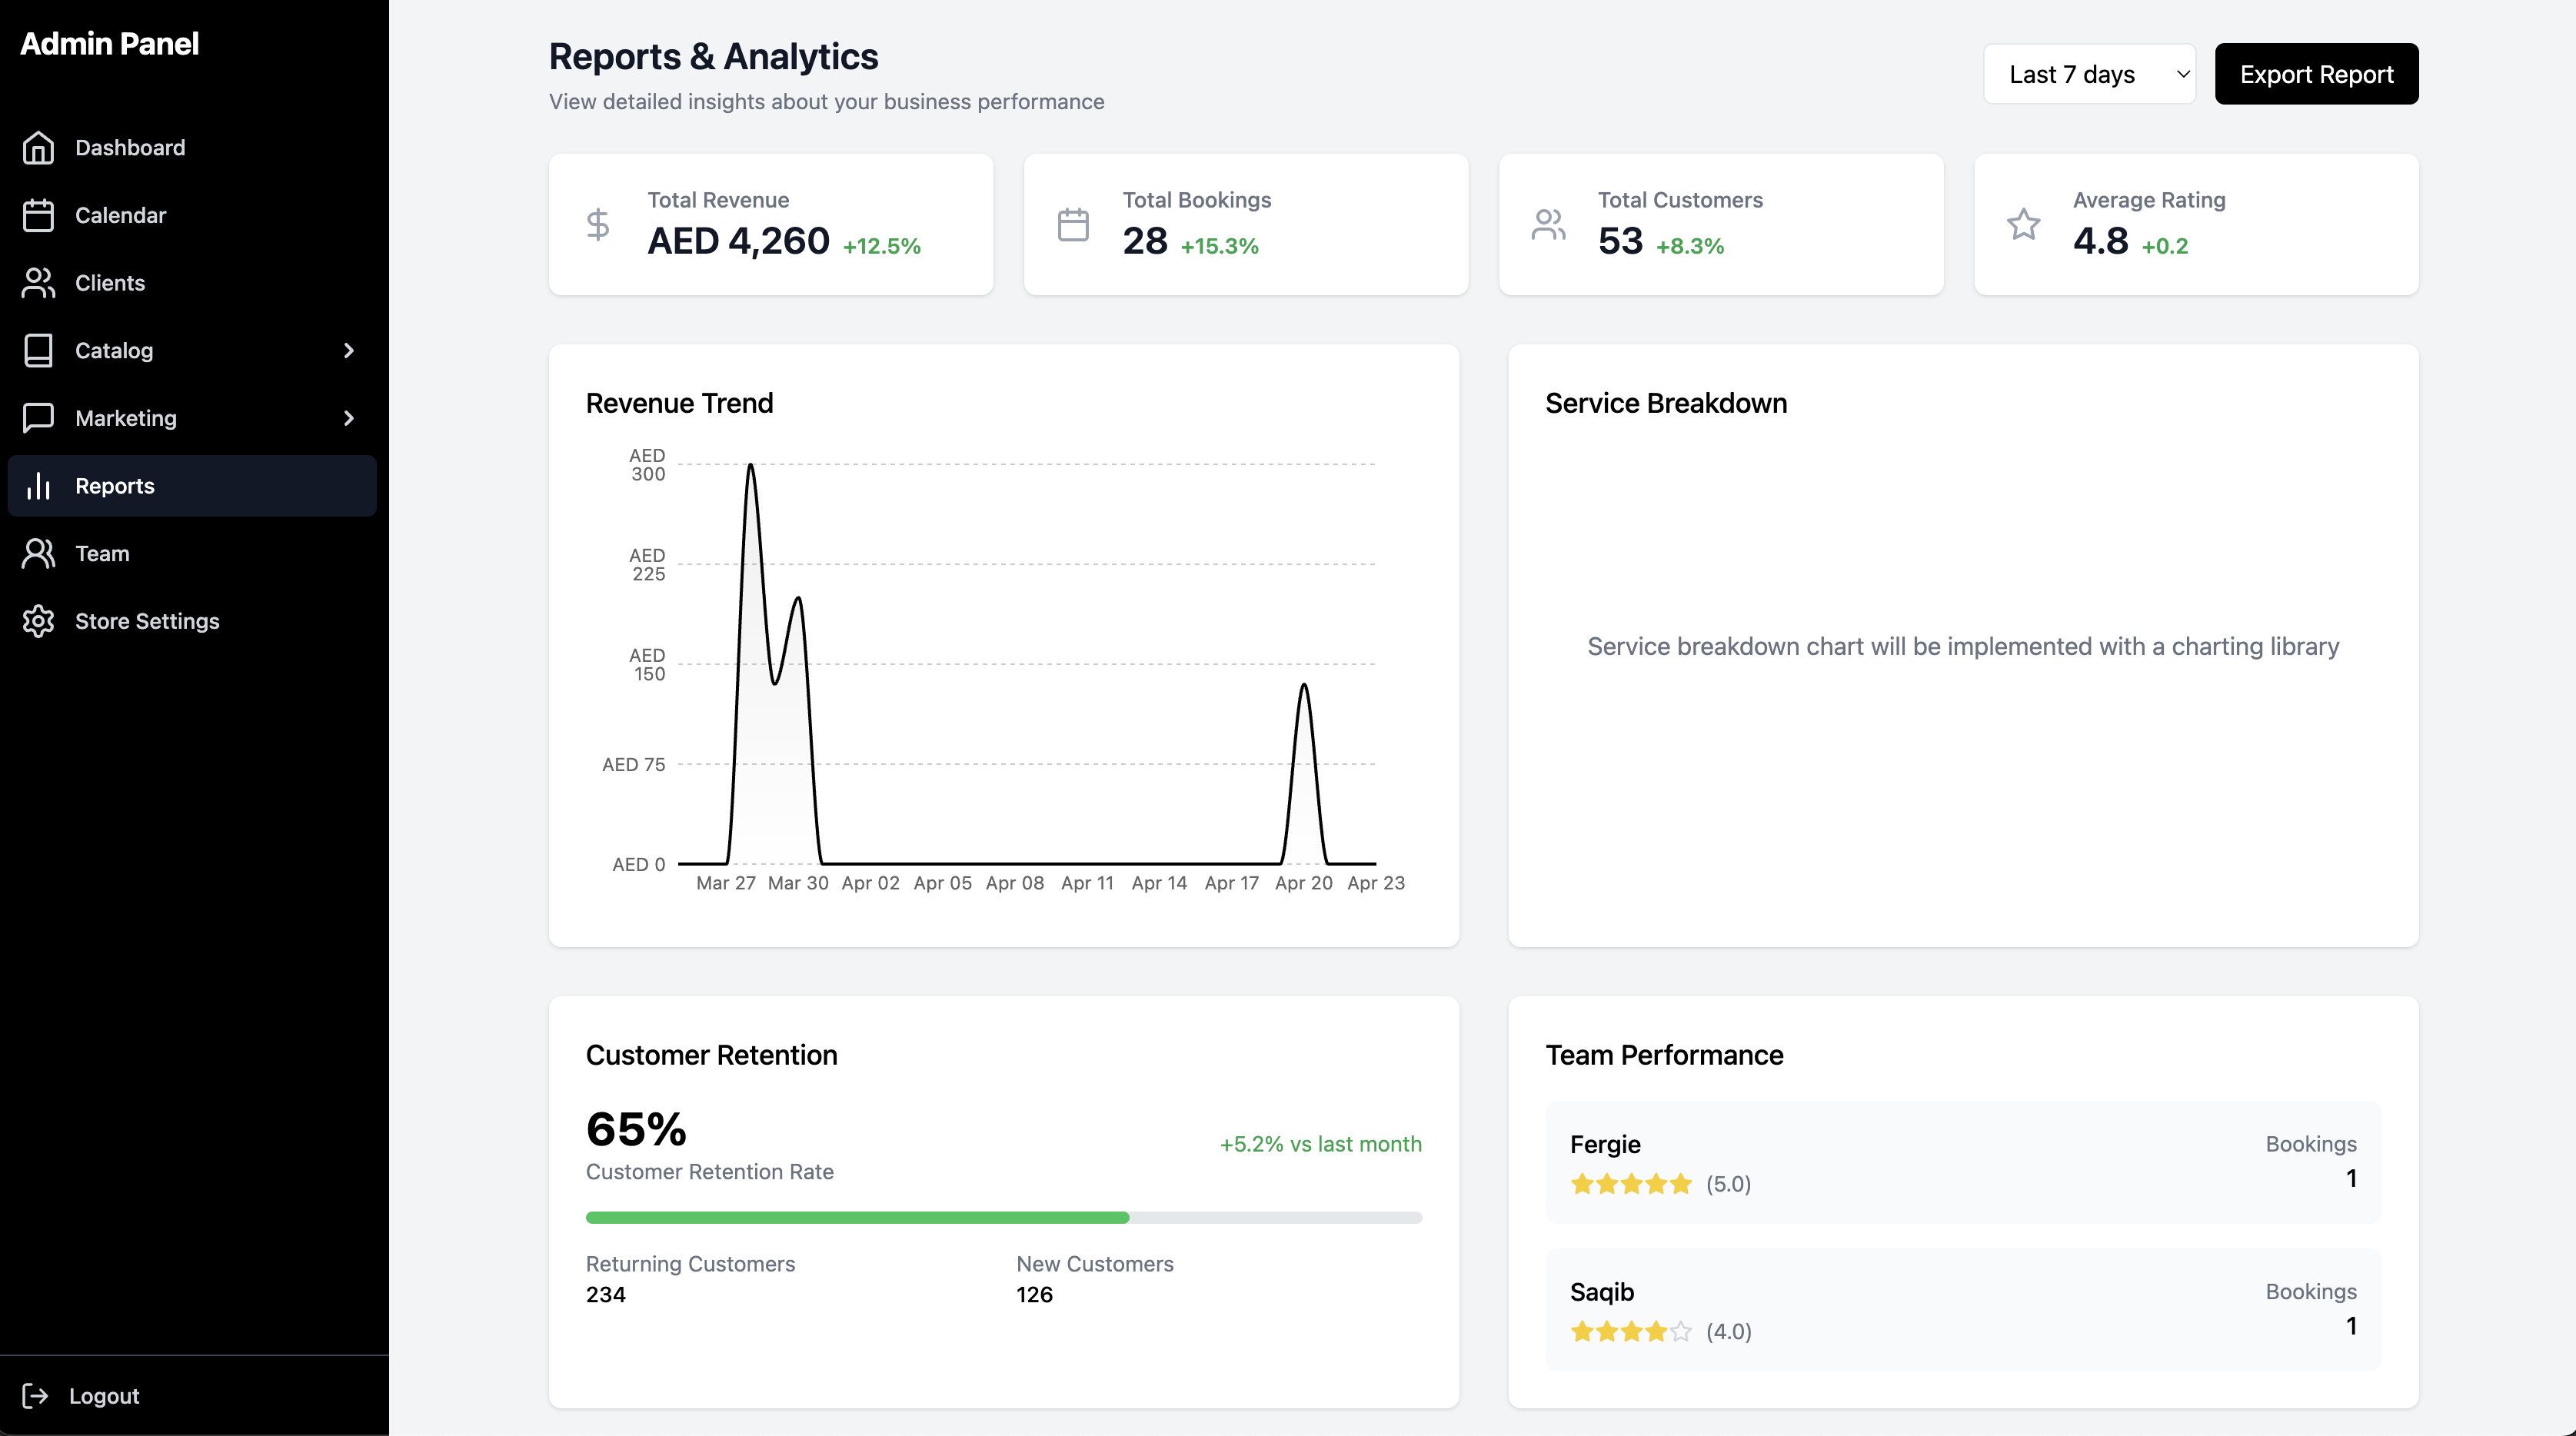This screenshot has width=2576, height=1436.
Task: Click the dollar icon in Total Revenue
Action: point(598,224)
